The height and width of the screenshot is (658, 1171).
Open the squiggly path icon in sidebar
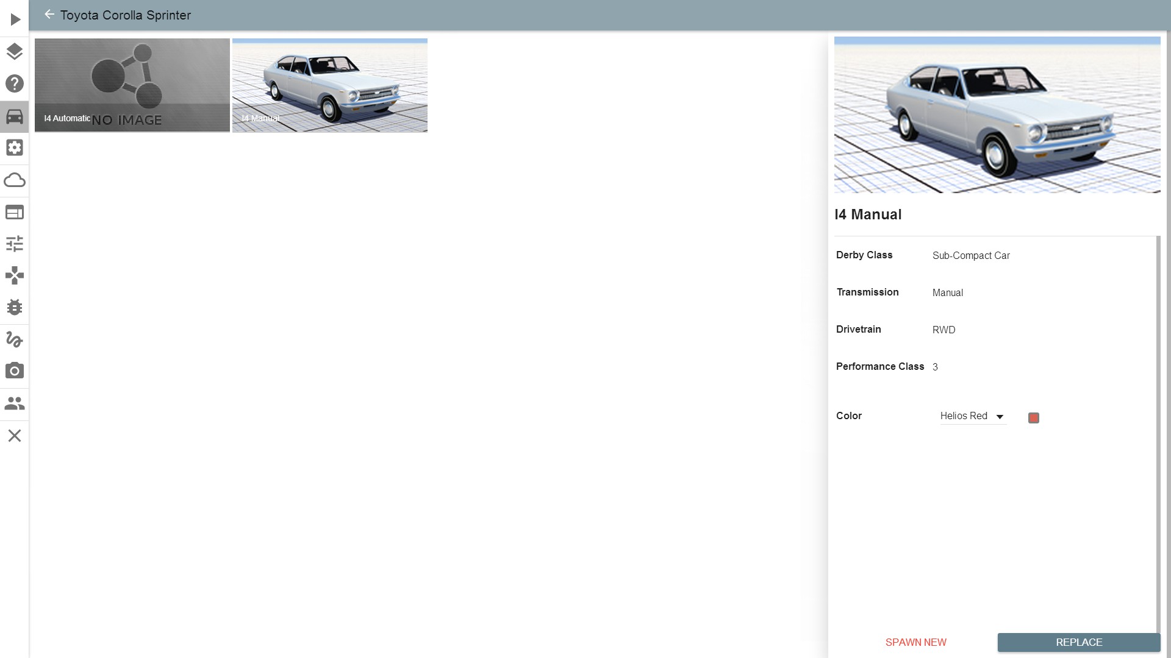15,339
